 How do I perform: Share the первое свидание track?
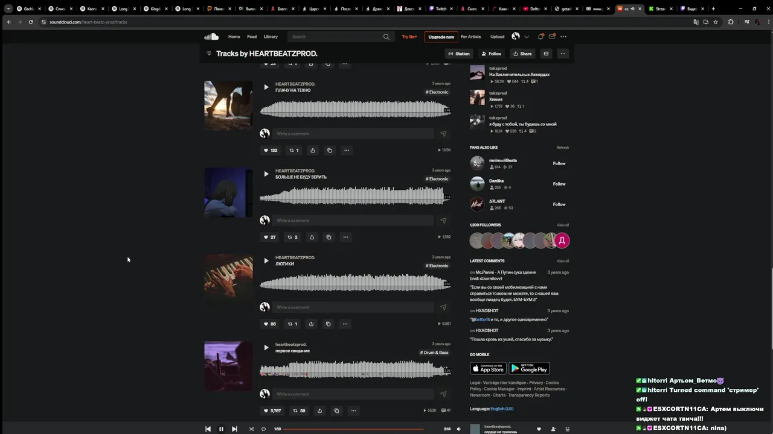click(x=319, y=410)
